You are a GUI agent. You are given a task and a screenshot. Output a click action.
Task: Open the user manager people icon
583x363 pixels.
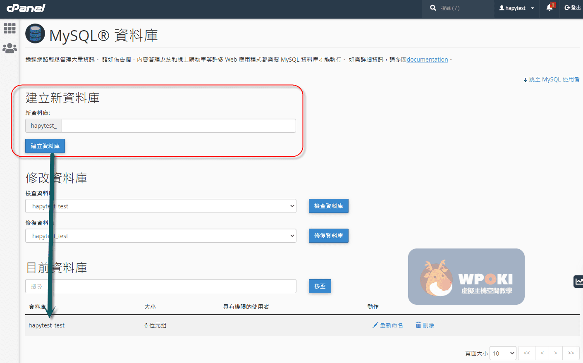click(x=10, y=48)
